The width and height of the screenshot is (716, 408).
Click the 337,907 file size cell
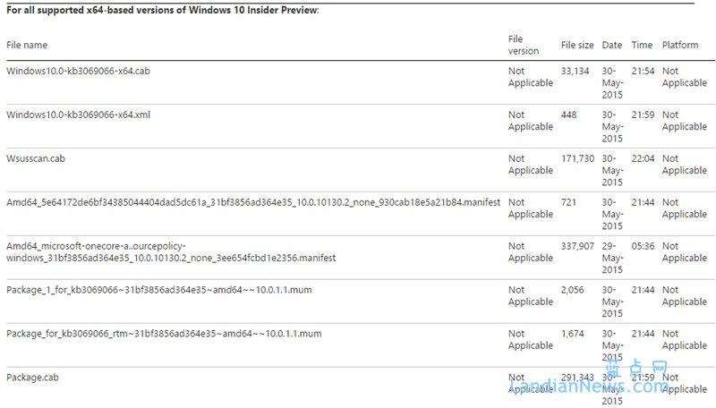pos(578,246)
